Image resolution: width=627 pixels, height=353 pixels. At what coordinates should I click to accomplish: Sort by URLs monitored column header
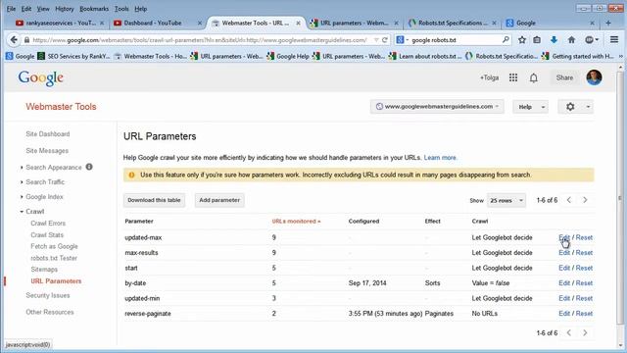[x=296, y=221]
